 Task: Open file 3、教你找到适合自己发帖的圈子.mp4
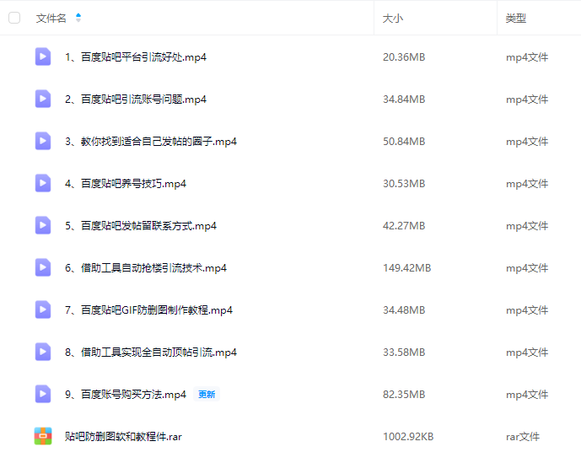coord(151,142)
